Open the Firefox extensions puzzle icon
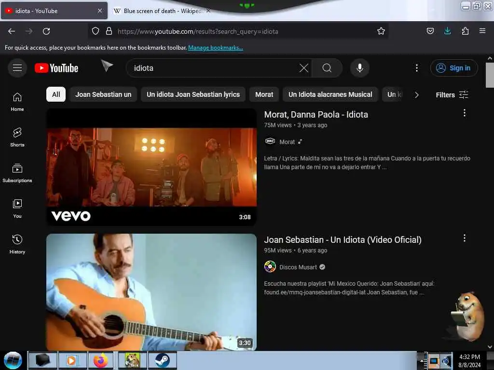494x370 pixels. click(x=465, y=31)
